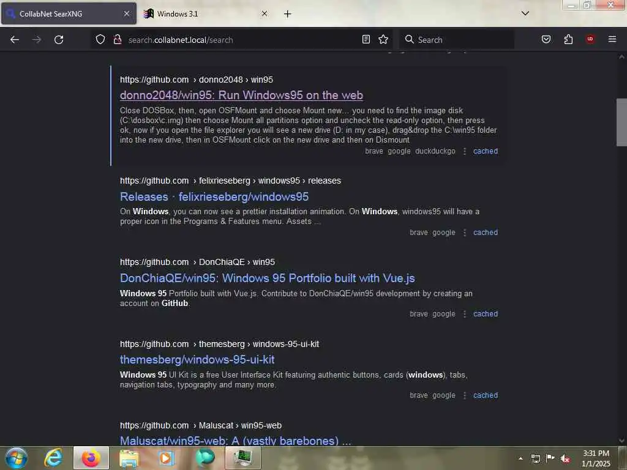Show hidden system tray icons
Screen dimensions: 627x470
click(x=520, y=458)
